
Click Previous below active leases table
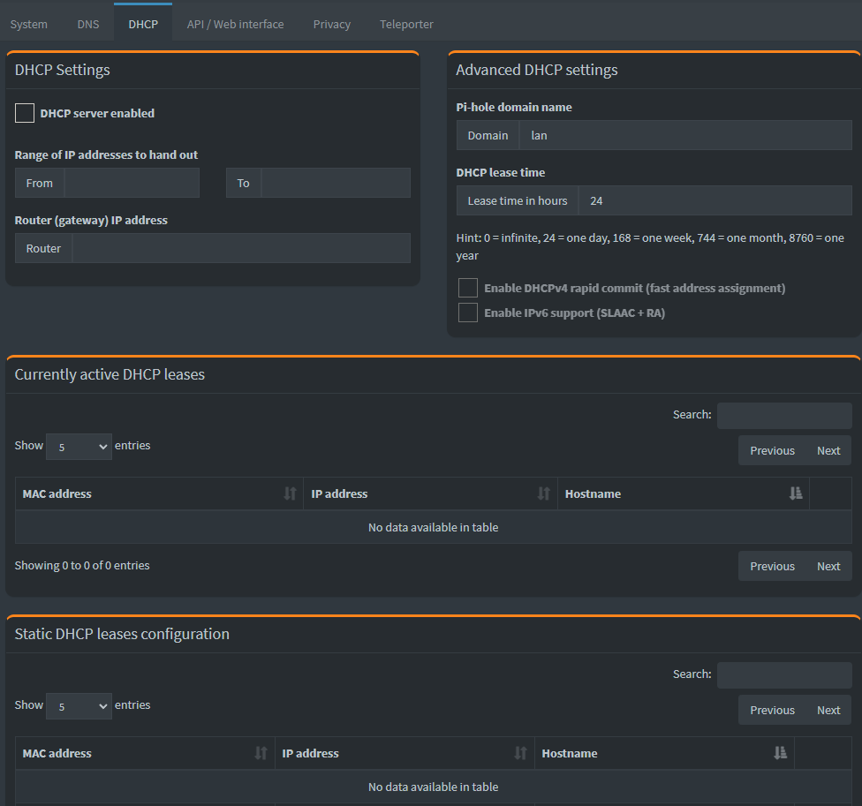772,566
